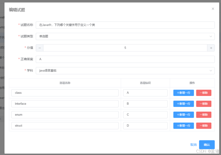Click the 试题名称 input field
This screenshot has height=155, width=221.
[x=125, y=25]
